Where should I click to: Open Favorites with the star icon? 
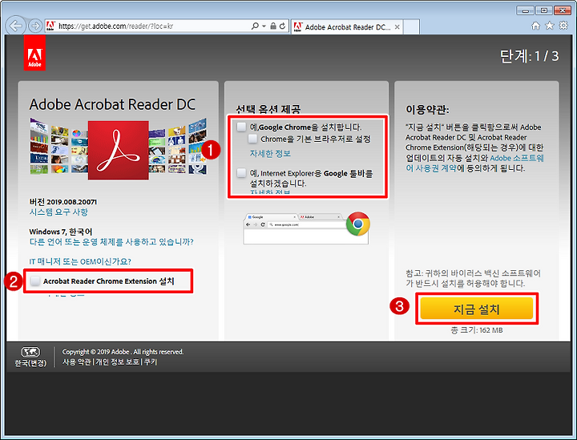click(550, 26)
